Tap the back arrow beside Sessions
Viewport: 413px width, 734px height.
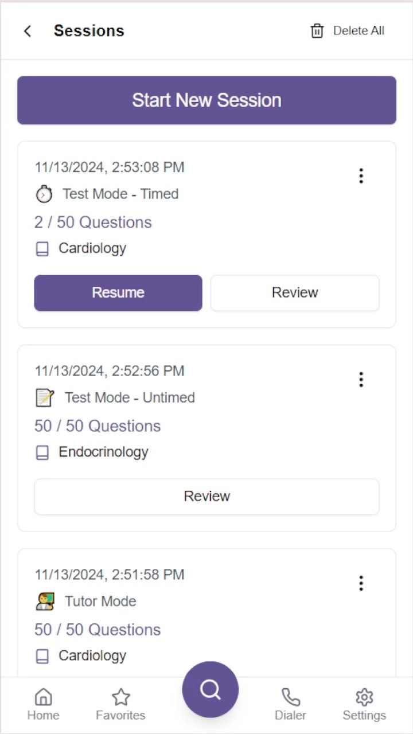tap(27, 31)
